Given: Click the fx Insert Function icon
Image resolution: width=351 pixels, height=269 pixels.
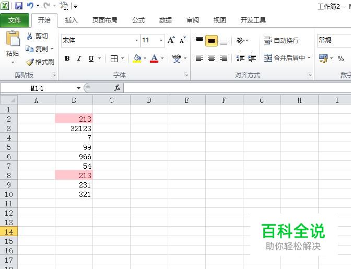Looking at the screenshot, I should click(118, 88).
